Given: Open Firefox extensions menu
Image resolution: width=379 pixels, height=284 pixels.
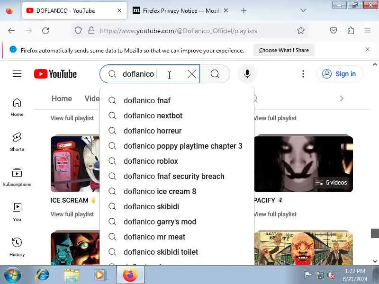Looking at the screenshot, I should tap(351, 30).
